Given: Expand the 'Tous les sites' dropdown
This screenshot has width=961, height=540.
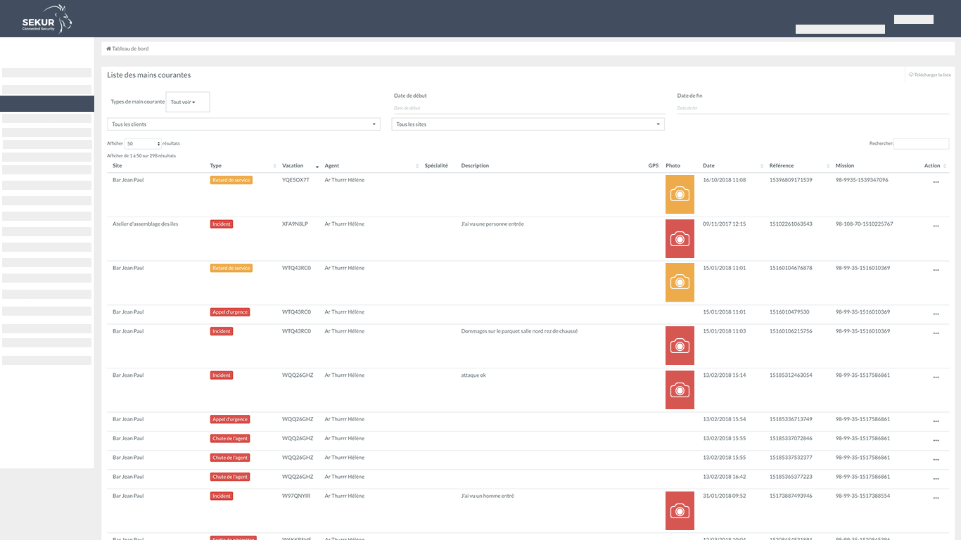Looking at the screenshot, I should [528, 124].
